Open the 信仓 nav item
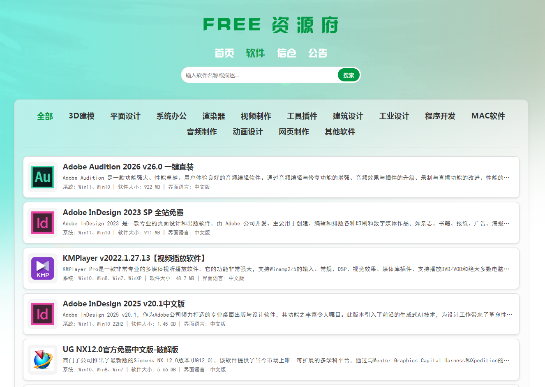The width and height of the screenshot is (545, 387). click(287, 53)
